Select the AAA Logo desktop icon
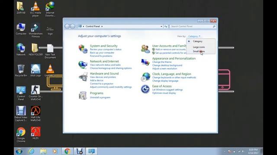The height and width of the screenshot is (155, 277). 35,71
